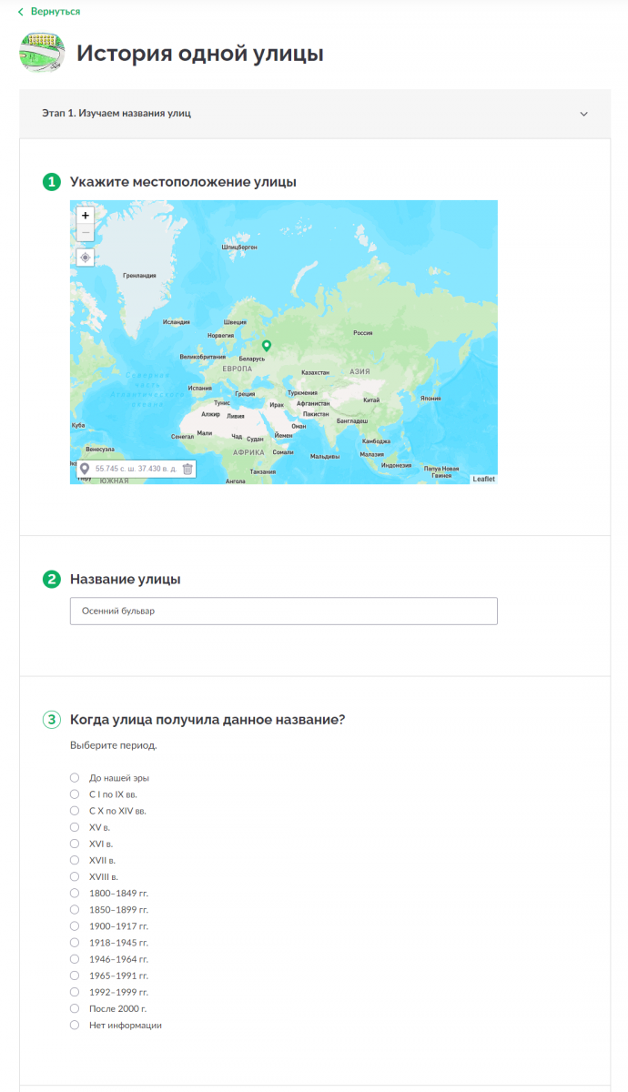Image resolution: width=628 pixels, height=1092 pixels.
Task: Click the locate-me target icon on map
Action: [86, 258]
